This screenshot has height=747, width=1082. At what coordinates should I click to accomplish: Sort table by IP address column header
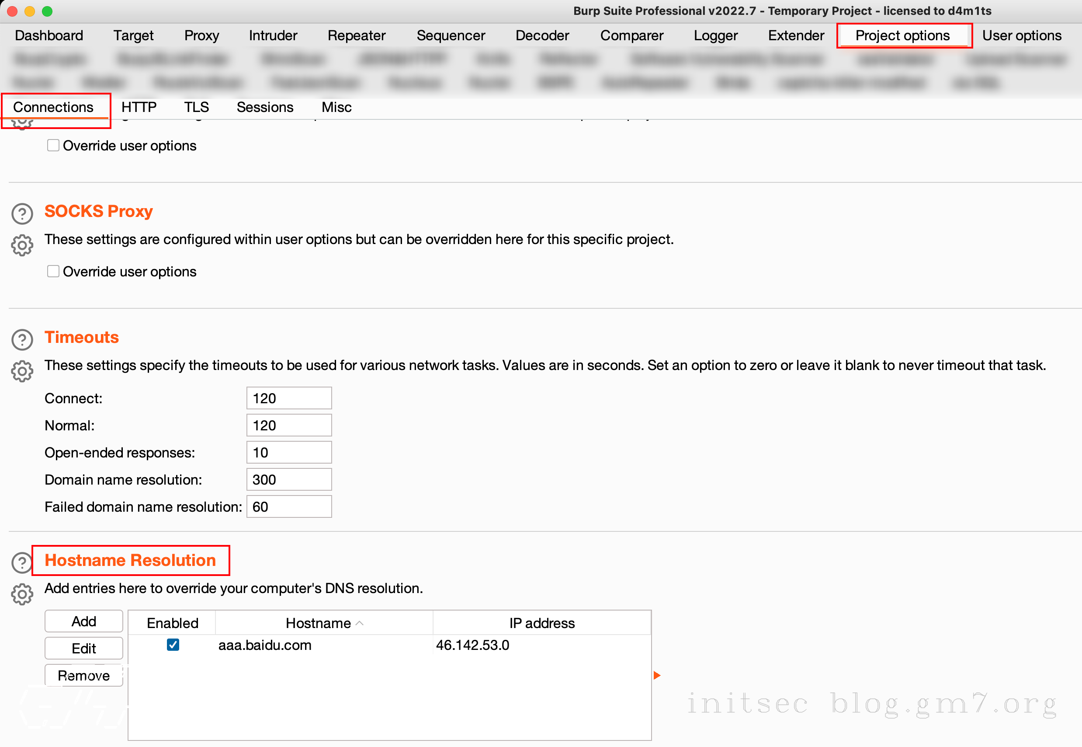pyautogui.click(x=541, y=623)
